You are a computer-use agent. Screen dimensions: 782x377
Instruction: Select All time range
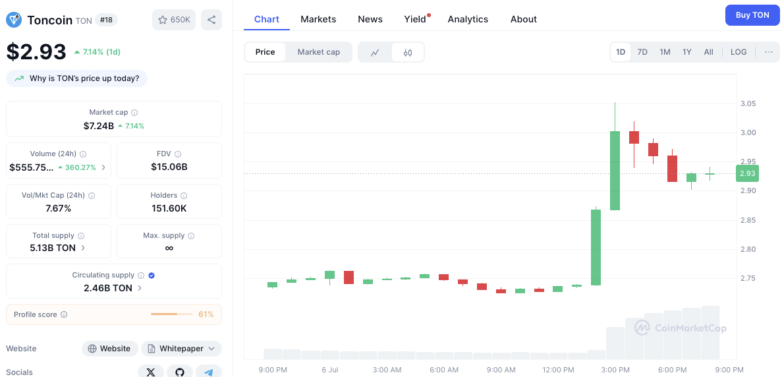tap(709, 52)
